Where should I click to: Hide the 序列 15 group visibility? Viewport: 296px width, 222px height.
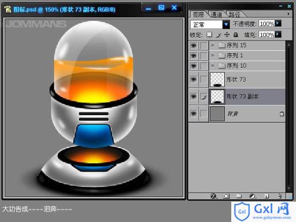point(194,46)
